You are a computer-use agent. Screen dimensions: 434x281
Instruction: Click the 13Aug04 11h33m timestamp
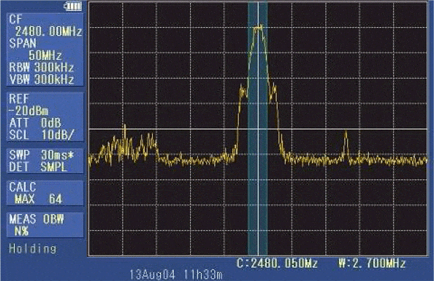pos(176,275)
